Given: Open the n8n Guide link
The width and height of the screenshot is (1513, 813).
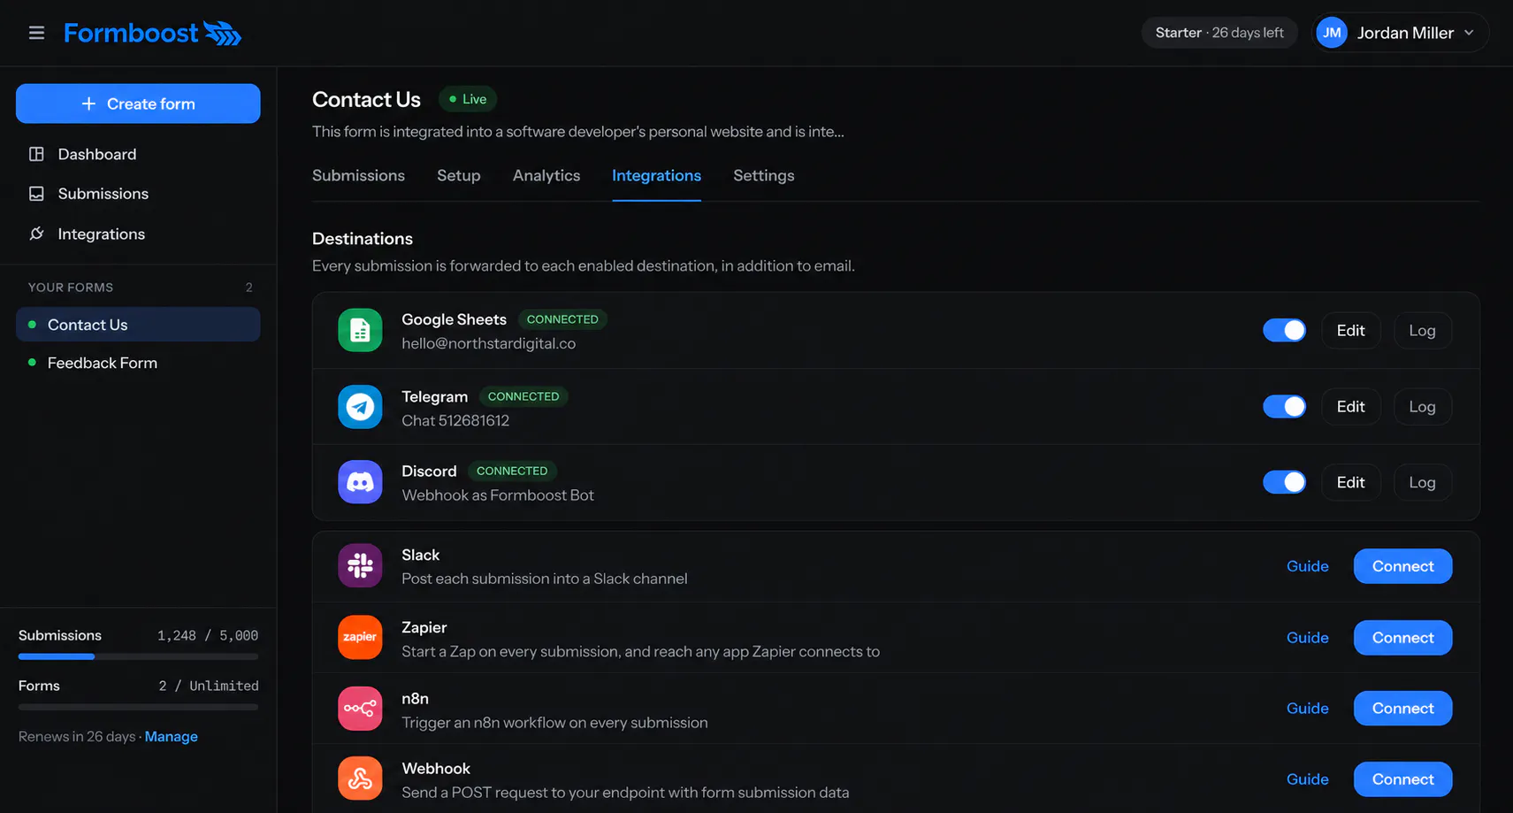Looking at the screenshot, I should pos(1307,709).
